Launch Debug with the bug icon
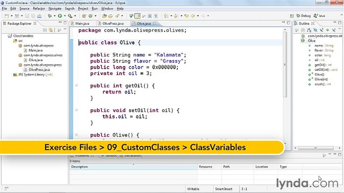This screenshot has width=344, height=193. click(50, 16)
